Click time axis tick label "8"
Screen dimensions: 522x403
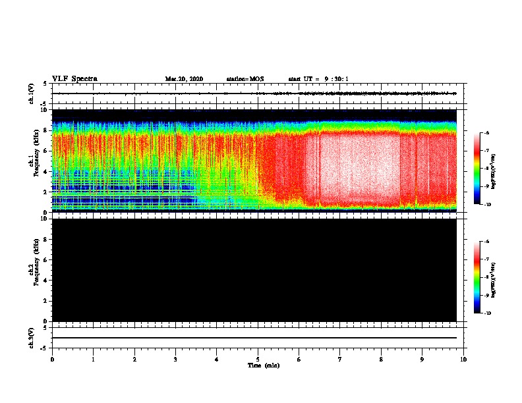click(381, 360)
